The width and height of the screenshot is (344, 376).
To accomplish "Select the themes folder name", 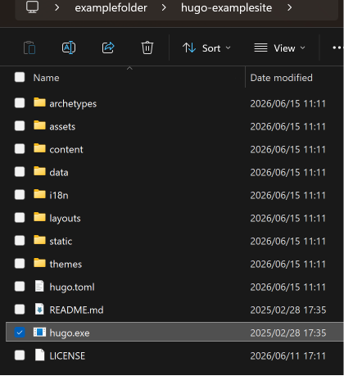I will [66, 265].
